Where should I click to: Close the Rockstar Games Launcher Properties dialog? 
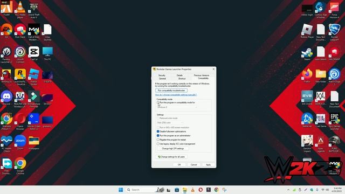[213, 70]
